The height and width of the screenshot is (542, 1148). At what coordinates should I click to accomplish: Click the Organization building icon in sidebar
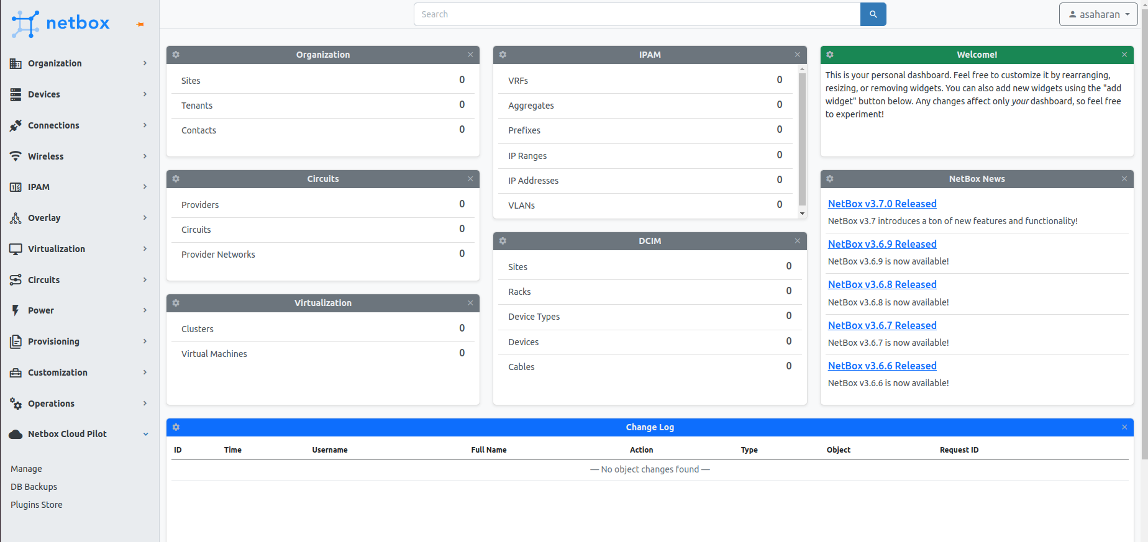(x=16, y=63)
